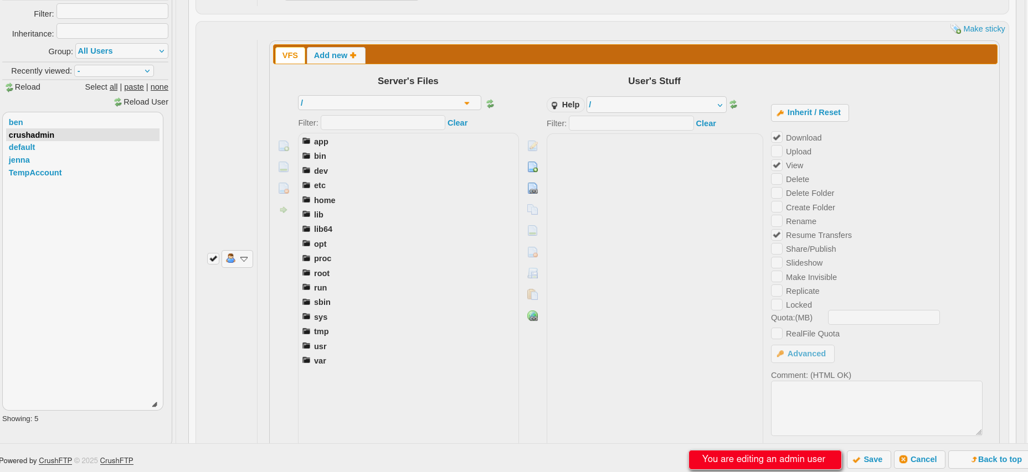The width and height of the screenshot is (1028, 472).
Task: Click the copy pages icon beside User's Stuff
Action: pyautogui.click(x=533, y=210)
